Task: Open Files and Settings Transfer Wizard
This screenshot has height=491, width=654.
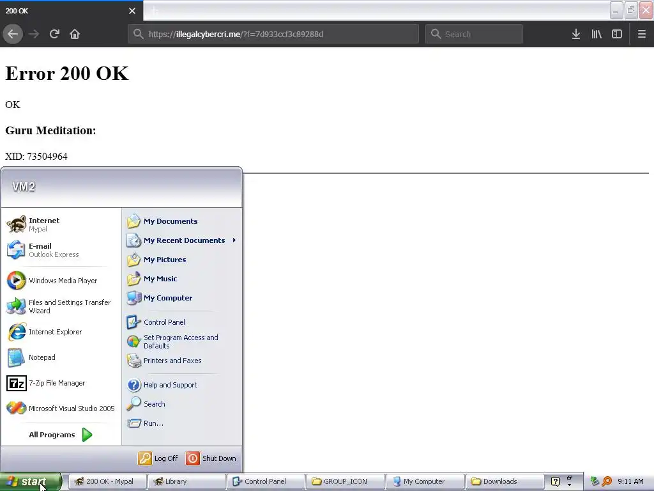Action: point(61,306)
